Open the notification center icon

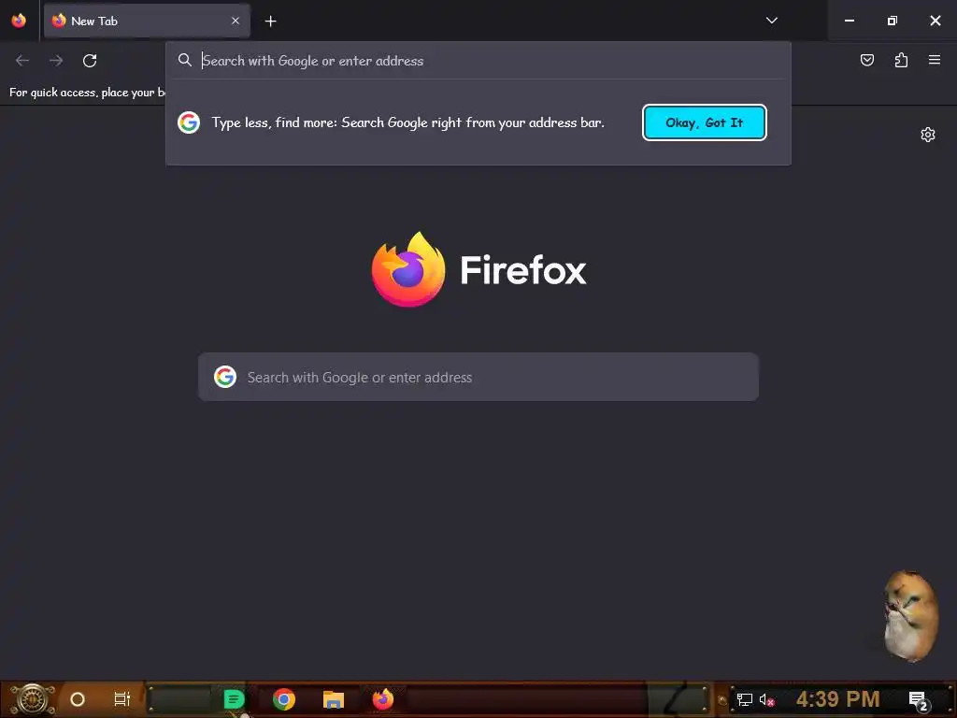point(918,700)
